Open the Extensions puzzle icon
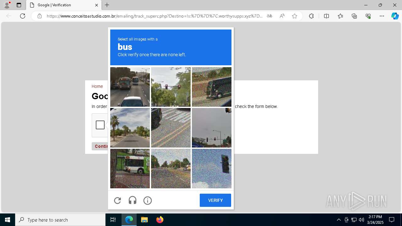 pyautogui.click(x=311, y=16)
